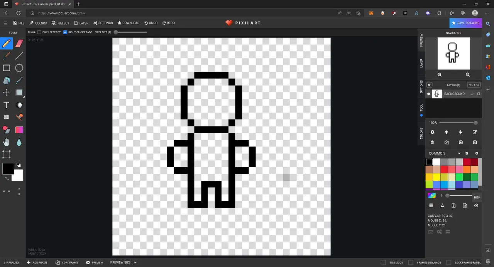Enable Pixel Perfect checkbox
The width and height of the screenshot is (494, 267).
[39, 32]
